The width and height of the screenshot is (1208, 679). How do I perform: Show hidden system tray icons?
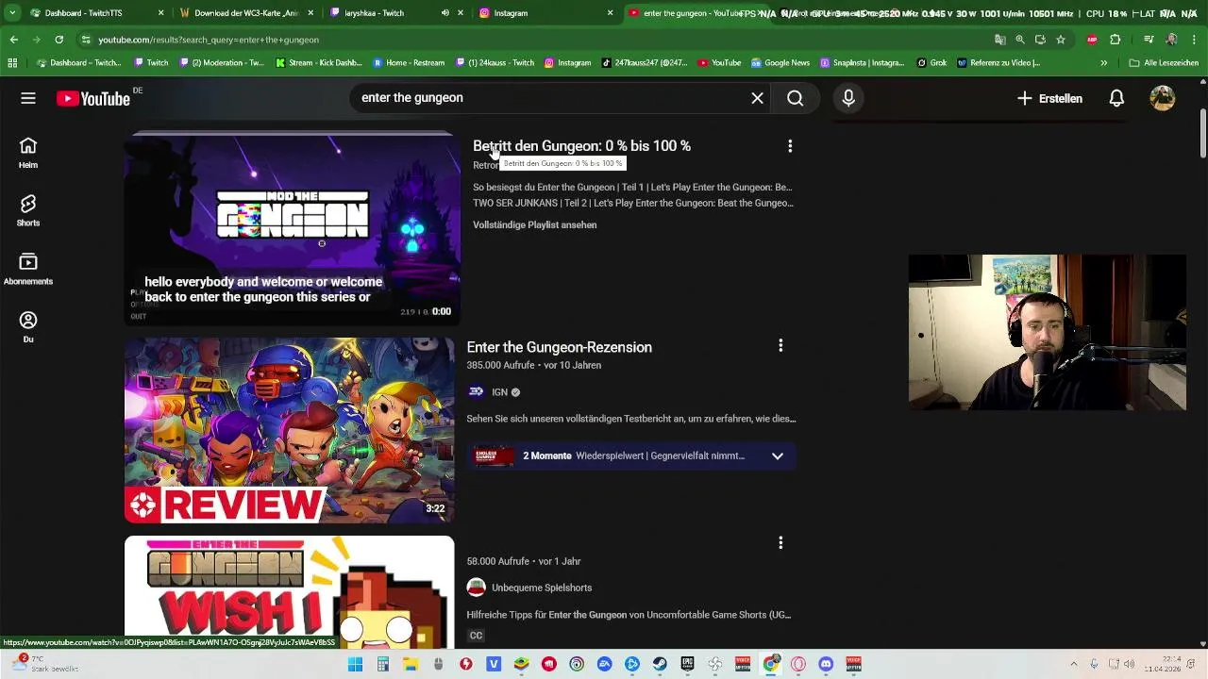point(1074,664)
